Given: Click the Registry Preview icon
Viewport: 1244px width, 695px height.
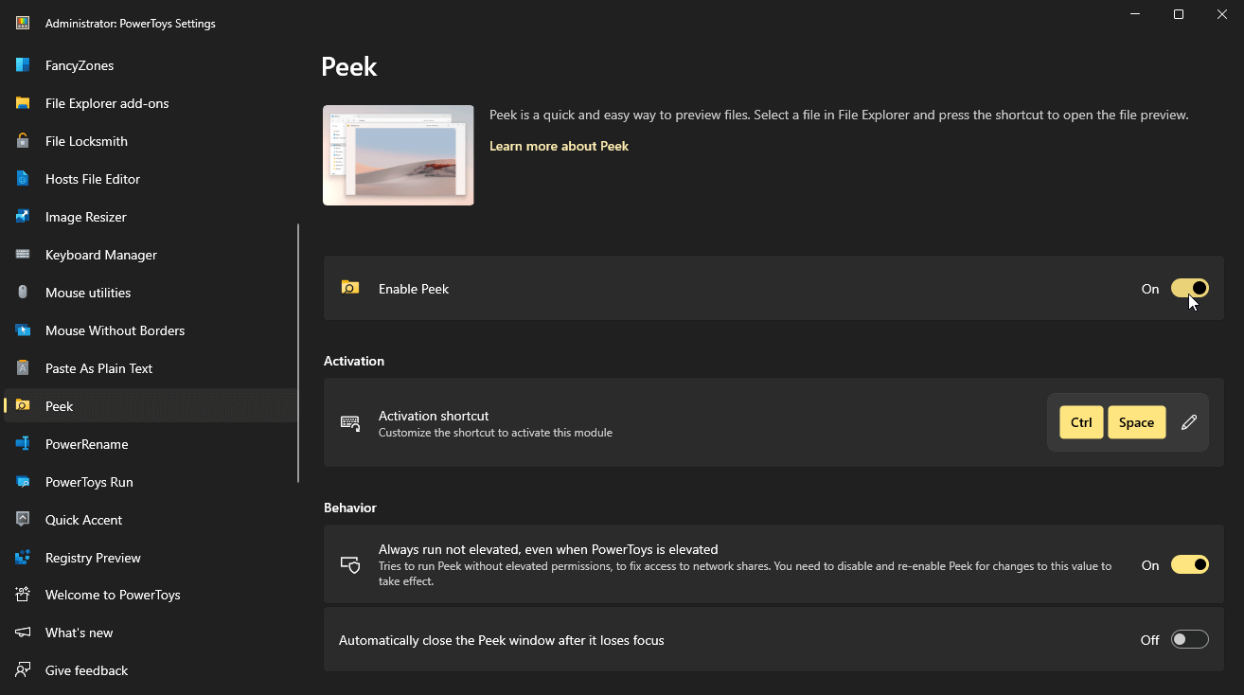Looking at the screenshot, I should point(23,558).
